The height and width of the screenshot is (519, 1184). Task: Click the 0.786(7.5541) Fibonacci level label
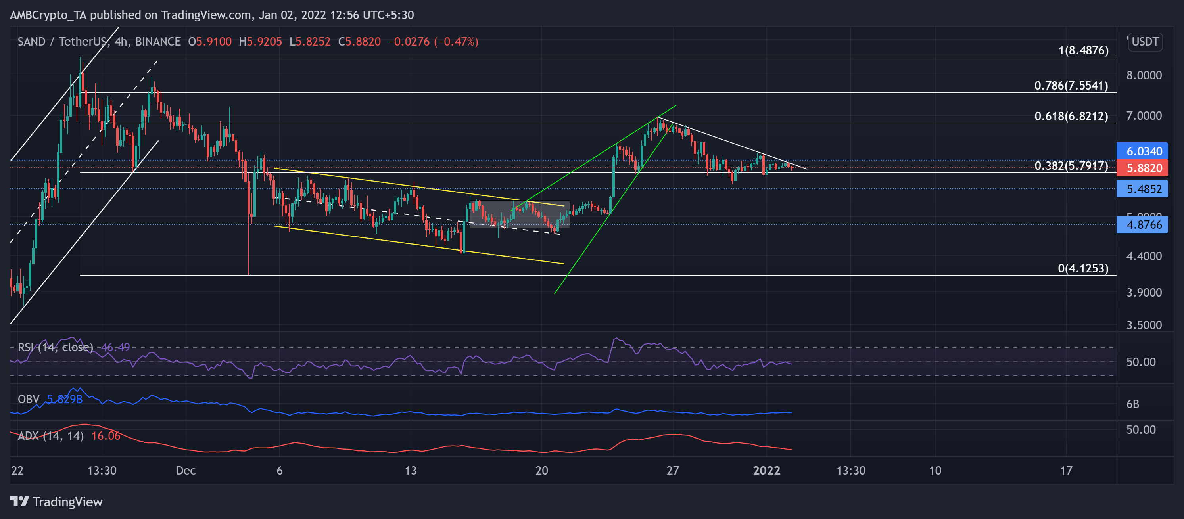point(1071,86)
